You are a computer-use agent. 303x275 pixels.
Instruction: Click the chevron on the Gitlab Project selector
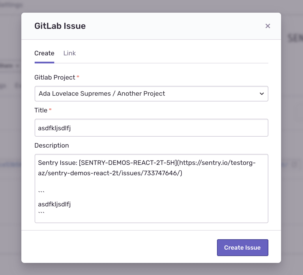[x=262, y=94]
